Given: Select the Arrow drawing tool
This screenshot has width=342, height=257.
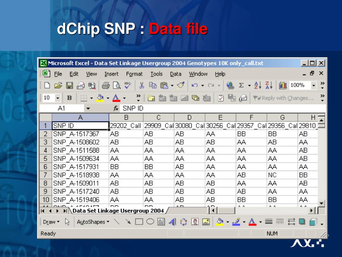Looking at the screenshot, I should 128,222.
